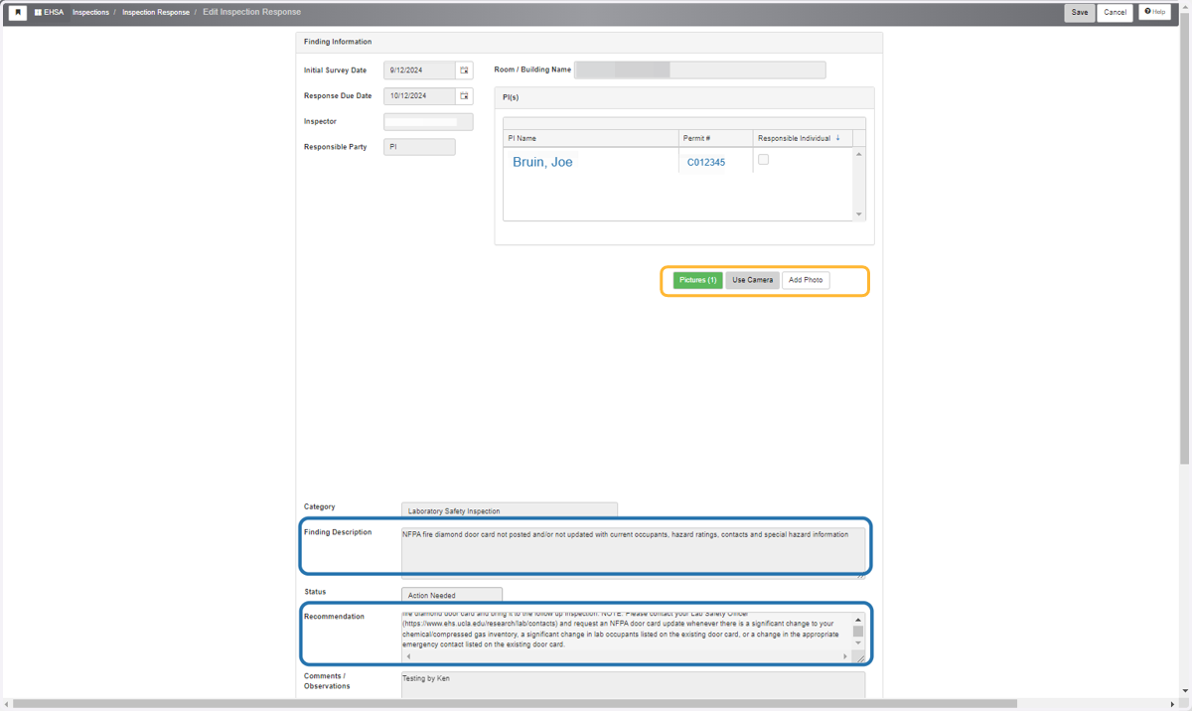Open the Pictures (1) button

click(698, 280)
